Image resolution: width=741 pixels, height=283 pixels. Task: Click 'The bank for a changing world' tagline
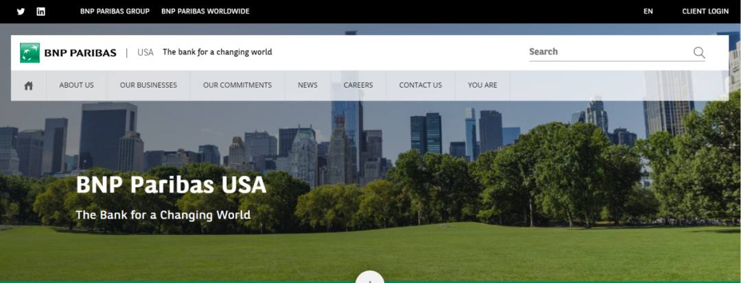(217, 52)
